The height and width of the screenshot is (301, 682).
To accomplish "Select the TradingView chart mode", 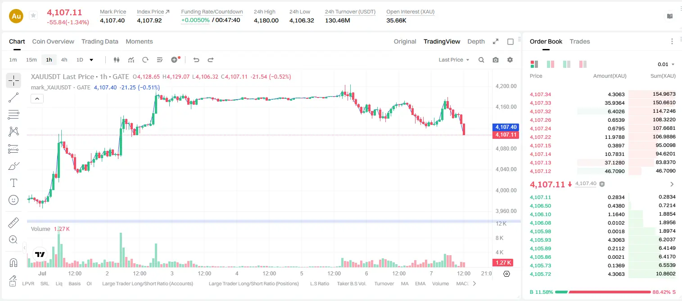I will point(442,41).
